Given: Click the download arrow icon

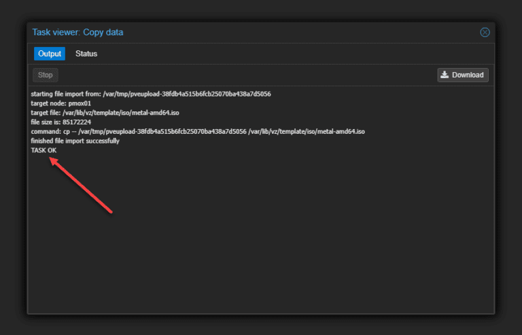Looking at the screenshot, I should pyautogui.click(x=445, y=75).
